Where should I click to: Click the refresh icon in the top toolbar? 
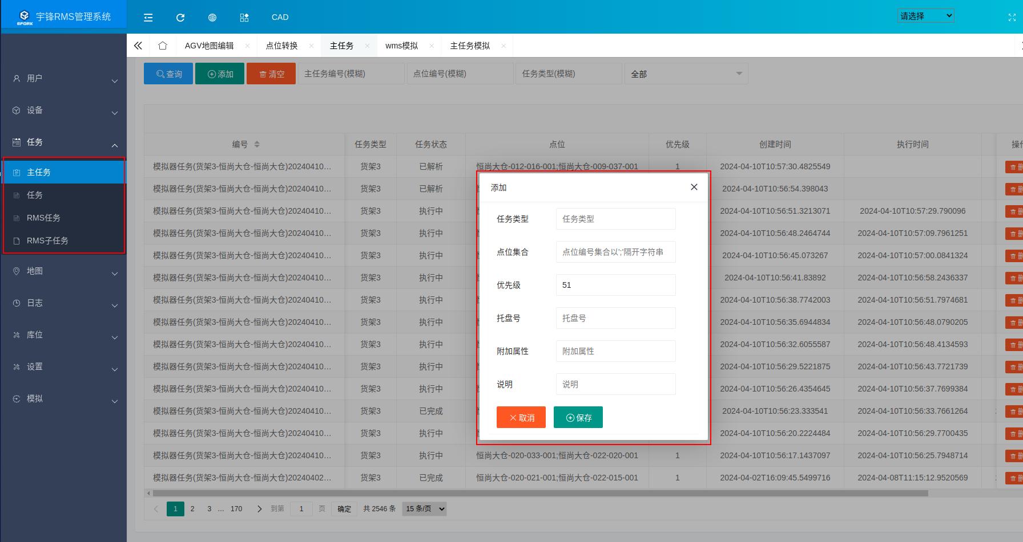click(x=180, y=17)
